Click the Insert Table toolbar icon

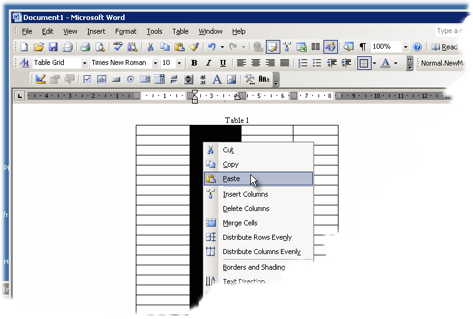point(287,47)
